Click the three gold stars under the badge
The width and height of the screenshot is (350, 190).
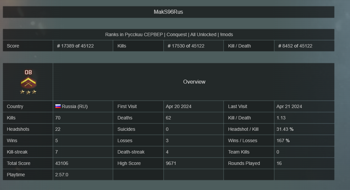pos(28,92)
